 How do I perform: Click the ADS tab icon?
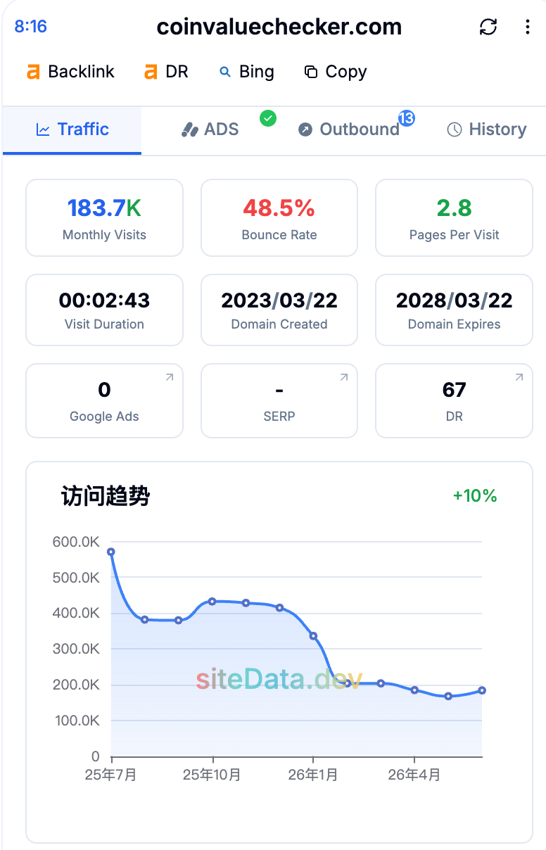189,129
